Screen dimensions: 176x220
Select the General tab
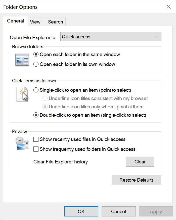point(15,21)
